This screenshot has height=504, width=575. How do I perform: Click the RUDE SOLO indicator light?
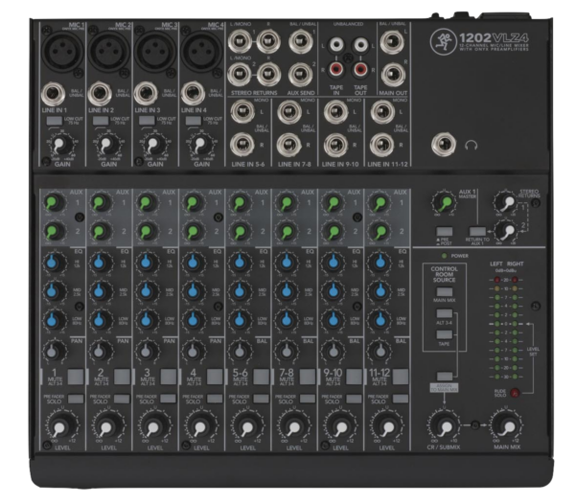coord(515,393)
